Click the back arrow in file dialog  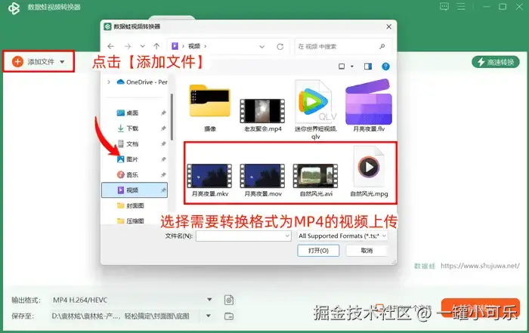point(110,47)
